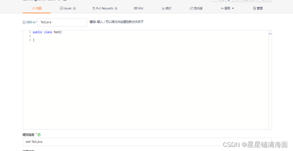
Task: Click the Issues count badge 0
Action: click(75, 8)
